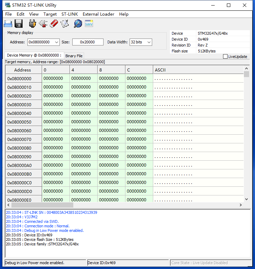
Task: Click column header 0 in memory table
Action: [x=56, y=70]
